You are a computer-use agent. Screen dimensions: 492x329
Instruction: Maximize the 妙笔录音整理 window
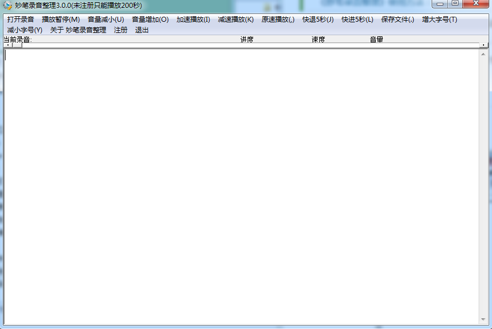click(455, 4)
